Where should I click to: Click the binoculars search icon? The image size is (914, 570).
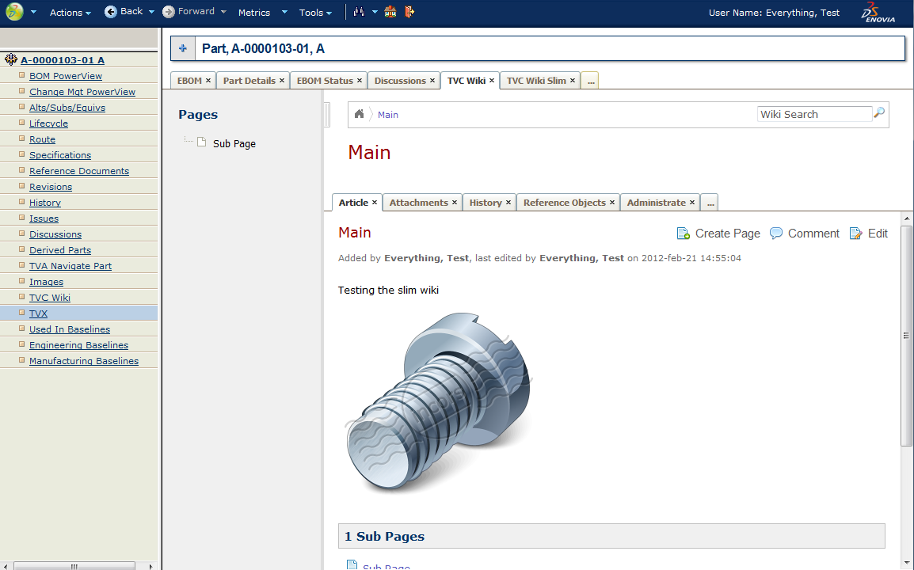point(359,12)
